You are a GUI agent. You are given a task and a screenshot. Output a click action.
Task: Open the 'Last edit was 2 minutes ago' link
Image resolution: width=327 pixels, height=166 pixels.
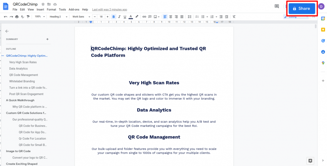click(109, 10)
